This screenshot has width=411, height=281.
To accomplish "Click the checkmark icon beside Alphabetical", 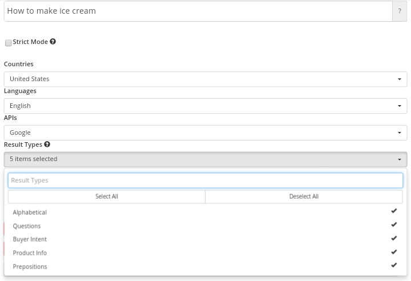I will point(394,211).
